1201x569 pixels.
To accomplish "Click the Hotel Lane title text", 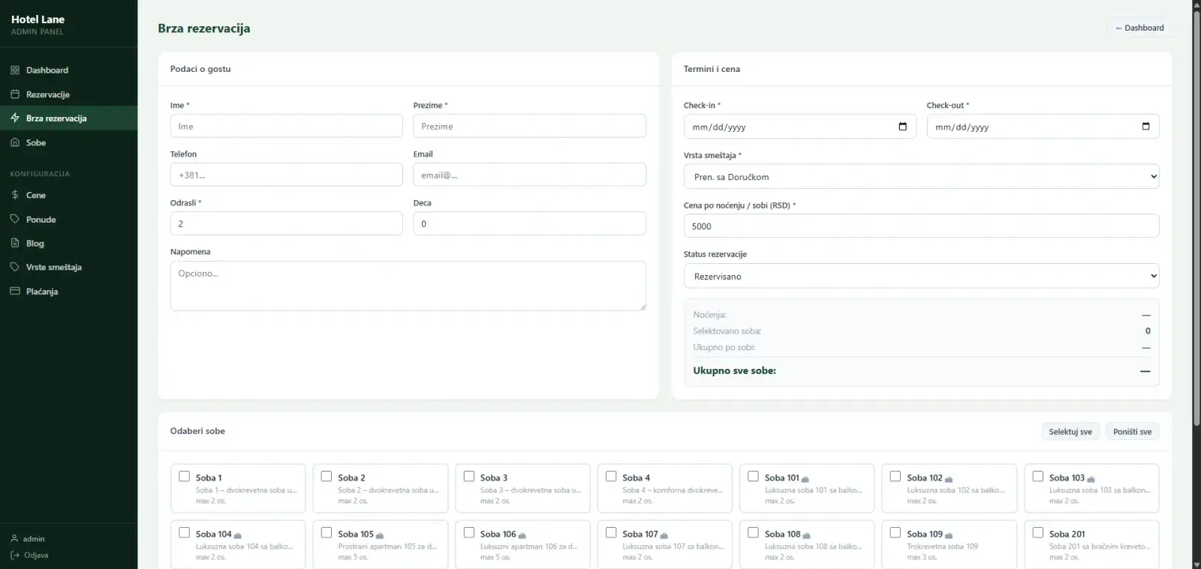I will (38, 19).
